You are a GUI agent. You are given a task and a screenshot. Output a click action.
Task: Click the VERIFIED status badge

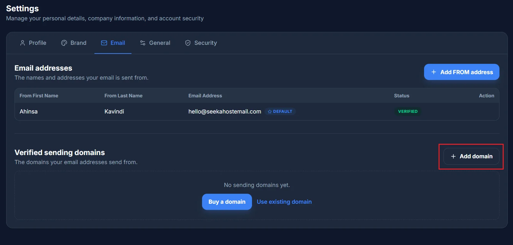(x=408, y=112)
